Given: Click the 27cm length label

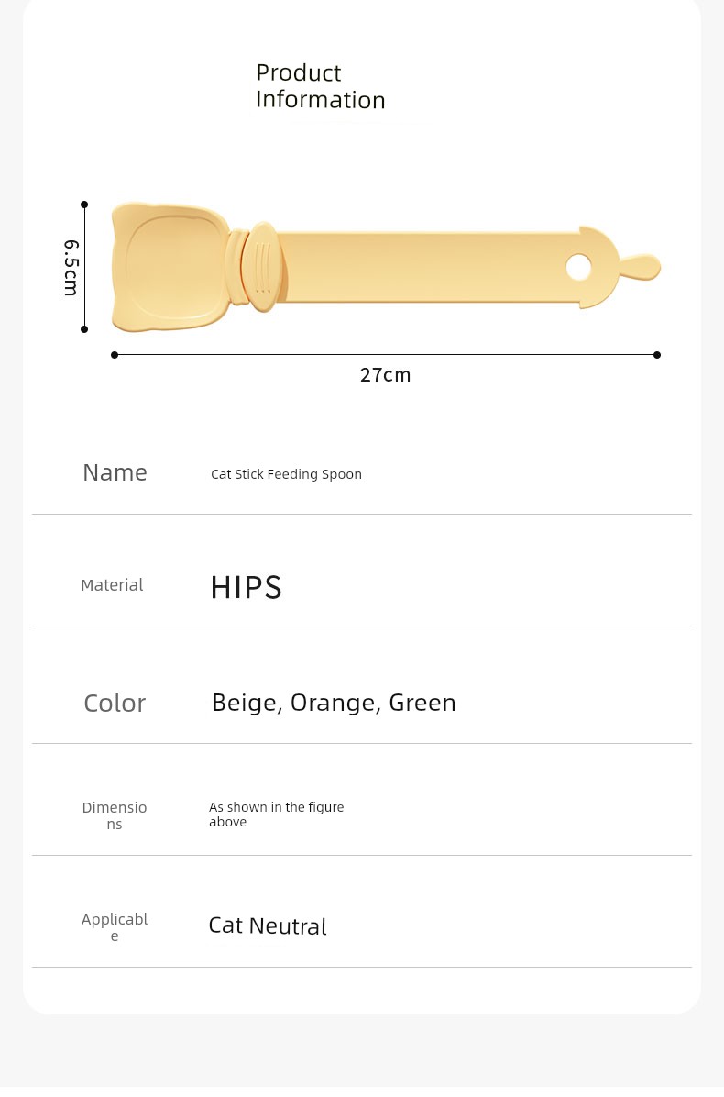Looking at the screenshot, I should point(385,375).
